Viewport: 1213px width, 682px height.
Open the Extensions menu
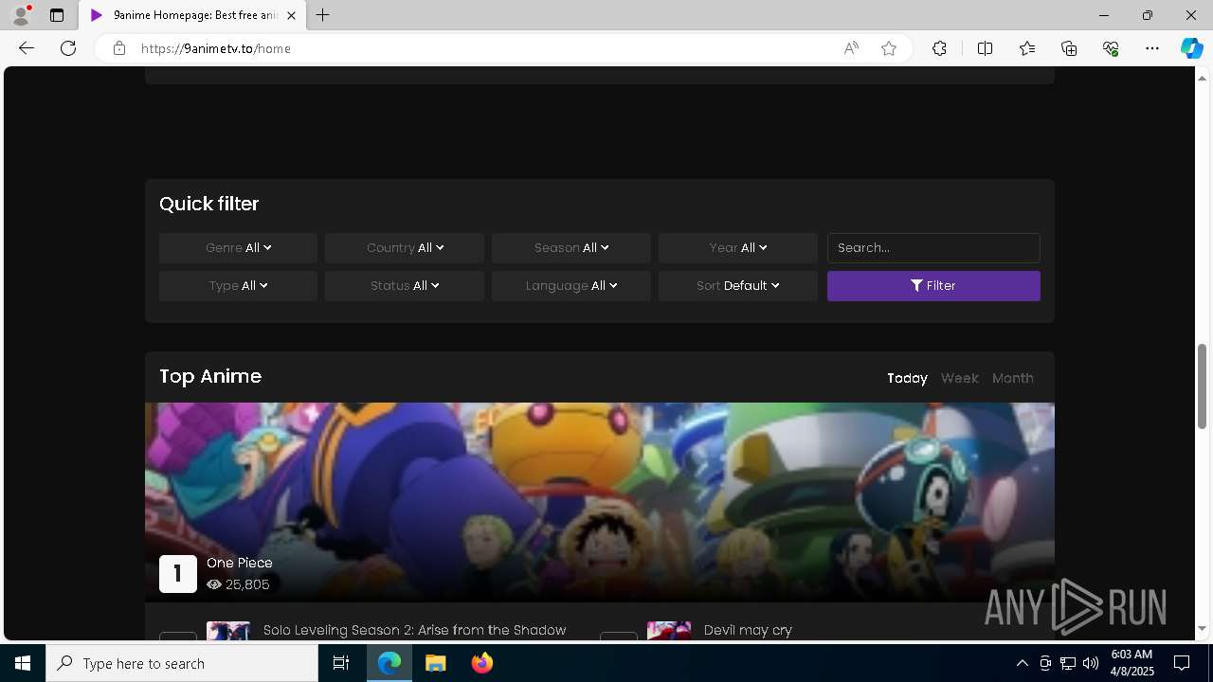click(x=939, y=48)
